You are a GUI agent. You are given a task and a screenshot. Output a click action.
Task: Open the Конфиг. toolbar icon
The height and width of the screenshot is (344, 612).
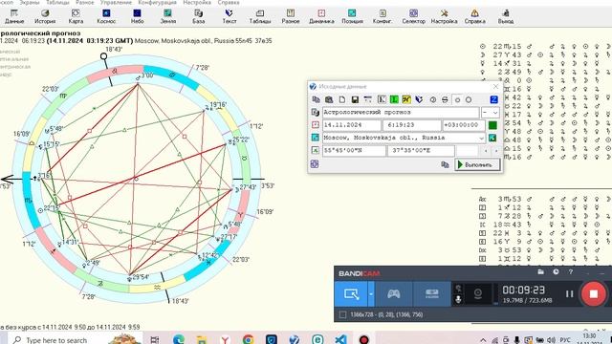(382, 17)
